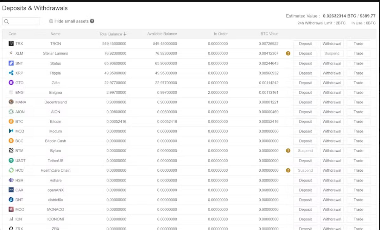Click Withdrawal button for USDT
Viewport: 380px width, 230px height.
click(x=332, y=161)
